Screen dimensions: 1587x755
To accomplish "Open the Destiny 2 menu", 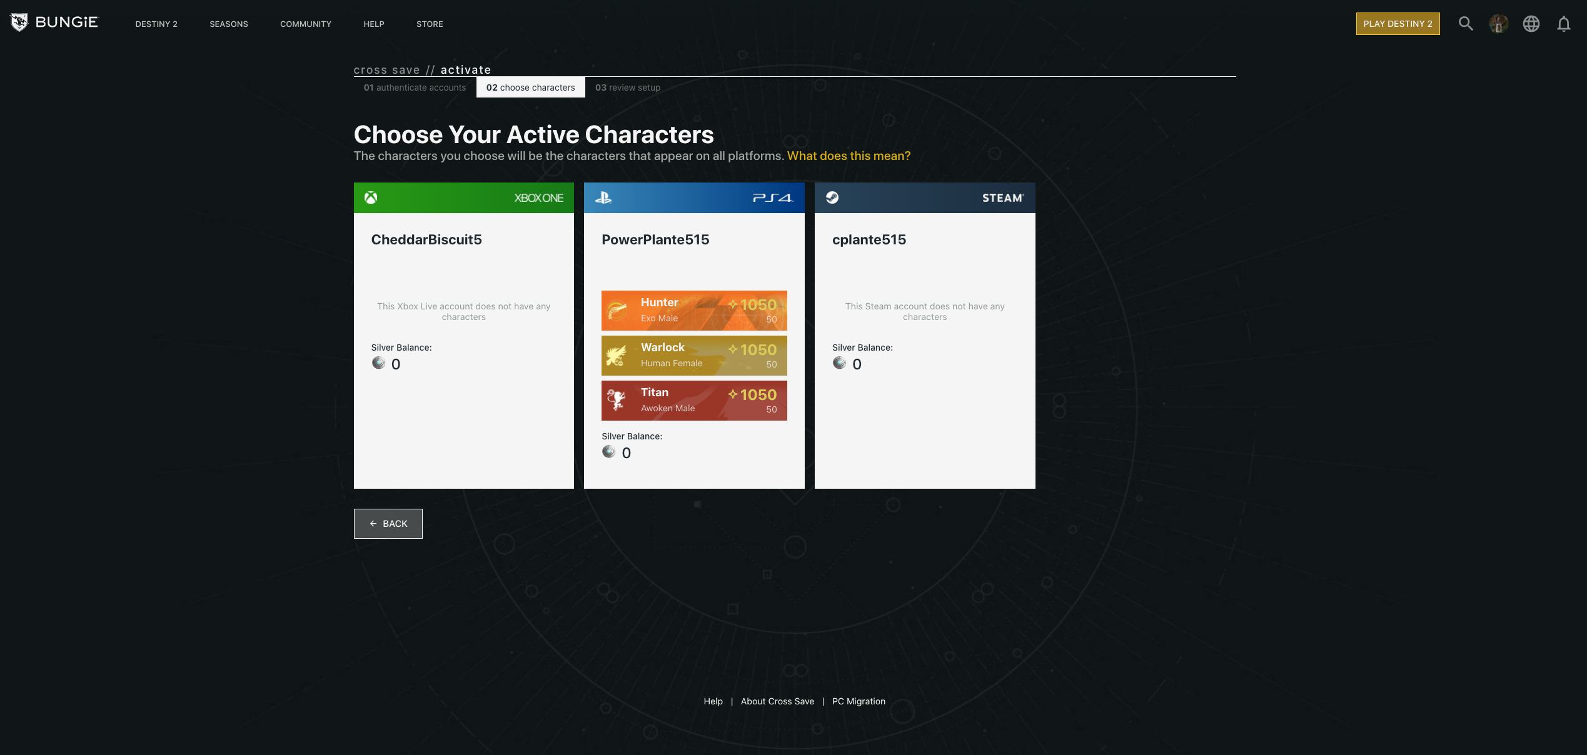I will pyautogui.click(x=156, y=24).
